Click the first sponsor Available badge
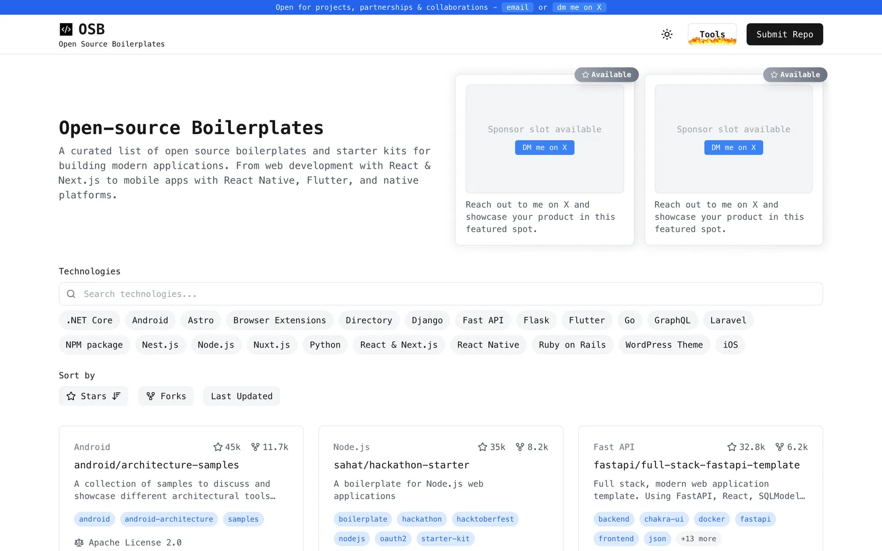Viewport: 882px width, 551px height. tap(606, 74)
